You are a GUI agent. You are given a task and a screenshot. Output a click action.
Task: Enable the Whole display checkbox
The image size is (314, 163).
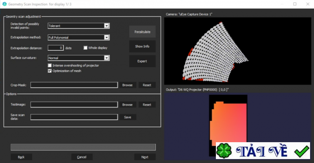pyautogui.click(x=85, y=48)
